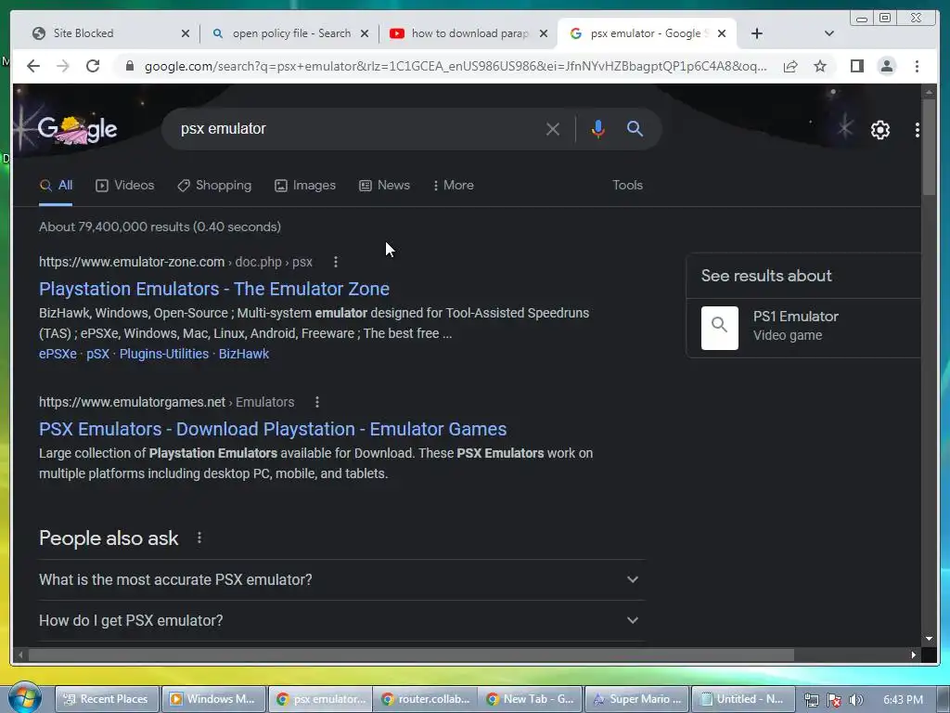Select the Videos results tab
Image resolution: width=950 pixels, height=713 pixels.
(125, 185)
